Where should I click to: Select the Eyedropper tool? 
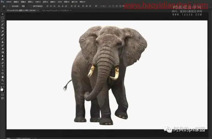pos(2,31)
